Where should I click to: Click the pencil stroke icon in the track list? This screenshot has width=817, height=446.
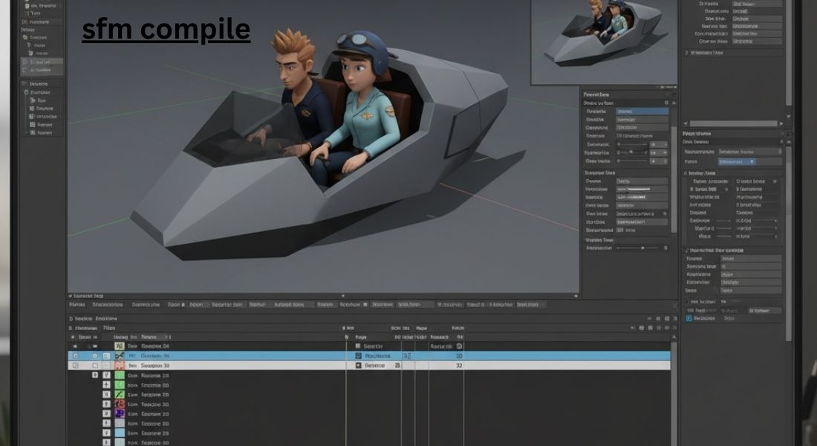coord(119,393)
